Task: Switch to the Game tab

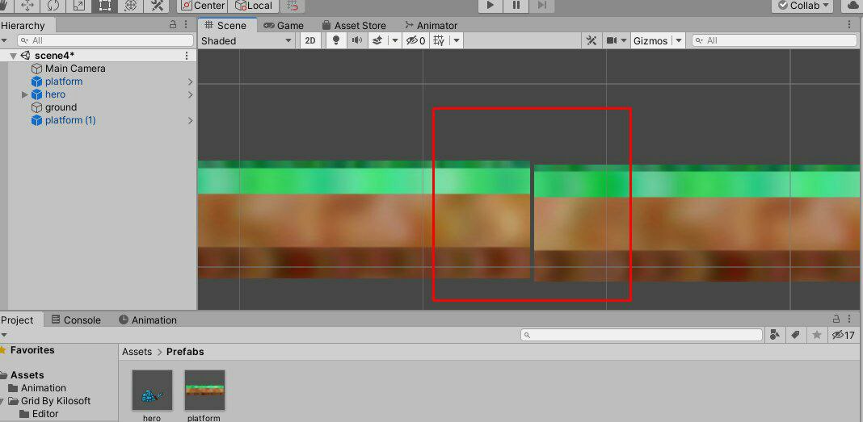Action: click(x=284, y=25)
